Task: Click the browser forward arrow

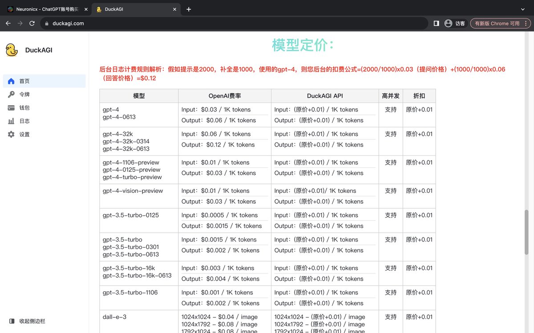Action: pos(20,23)
